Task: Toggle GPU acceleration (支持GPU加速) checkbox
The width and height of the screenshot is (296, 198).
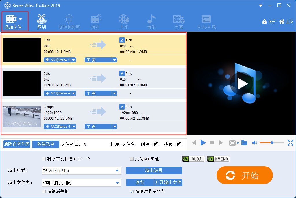Action: (x=132, y=159)
